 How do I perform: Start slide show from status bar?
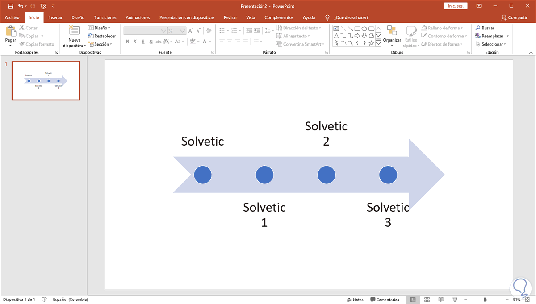point(455,300)
